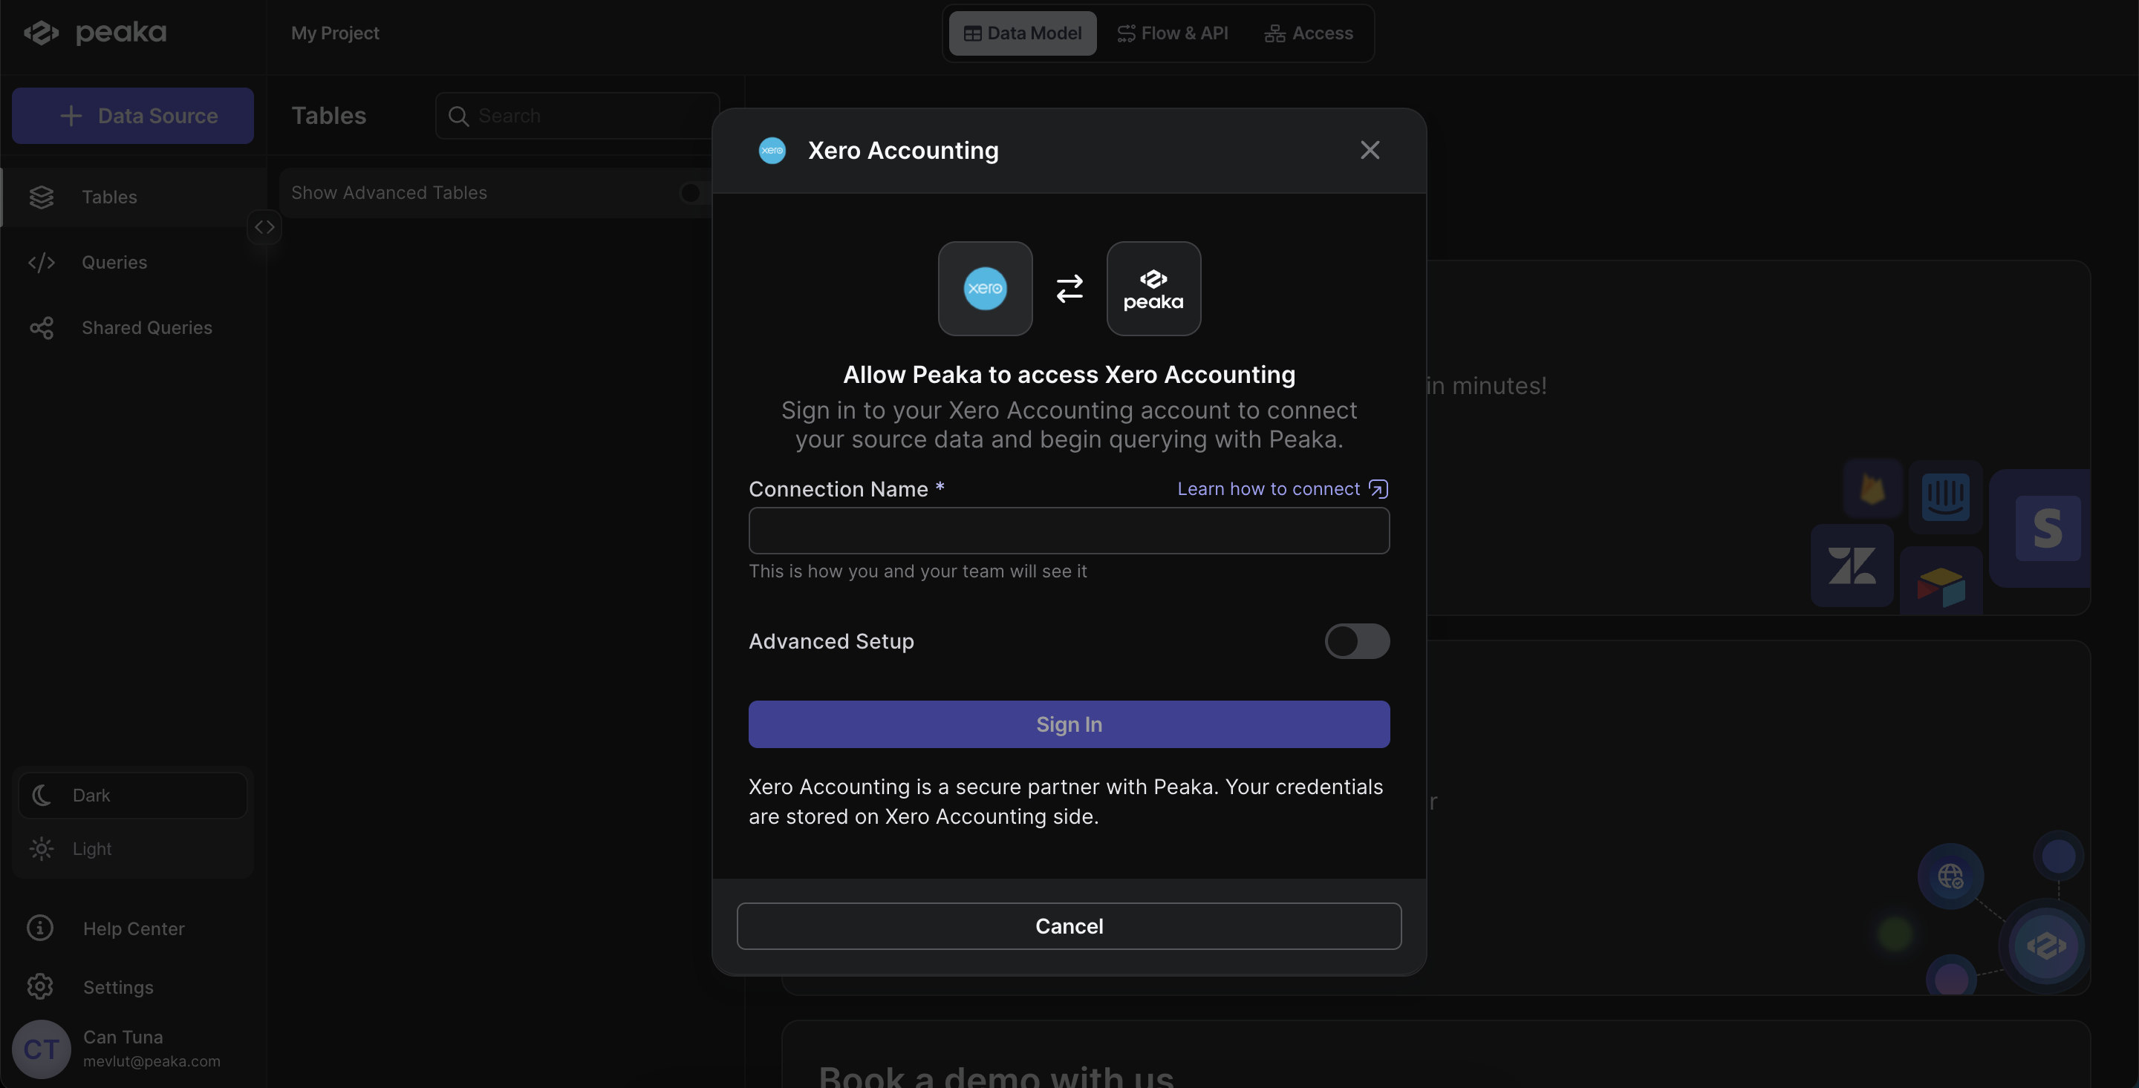The height and width of the screenshot is (1088, 2139).
Task: Click the moon icon for Dark theme
Action: click(42, 795)
